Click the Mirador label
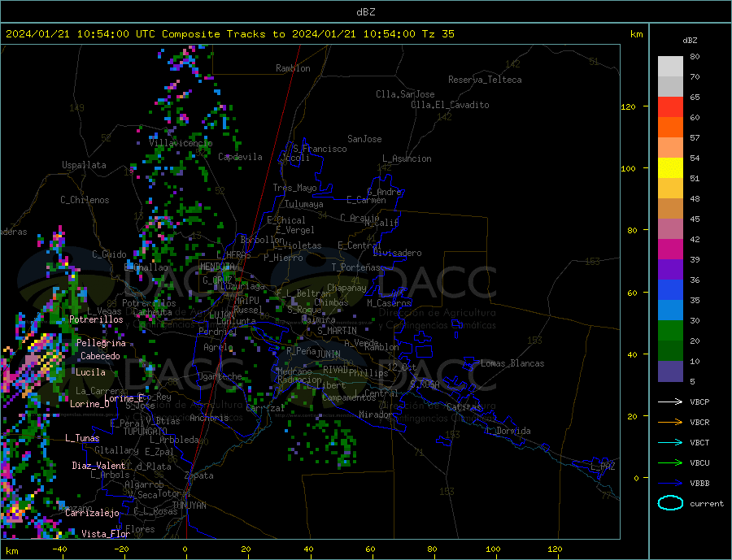 [x=377, y=415]
